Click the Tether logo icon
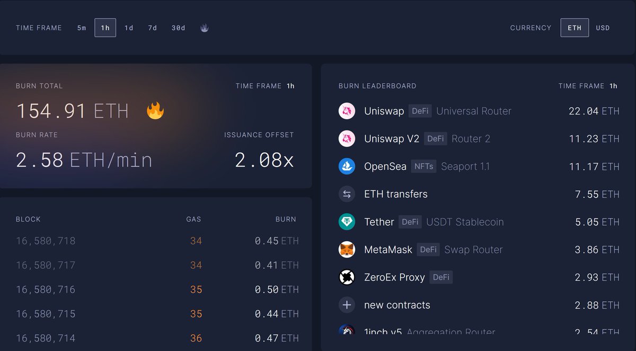This screenshot has width=636, height=351. pyautogui.click(x=347, y=222)
